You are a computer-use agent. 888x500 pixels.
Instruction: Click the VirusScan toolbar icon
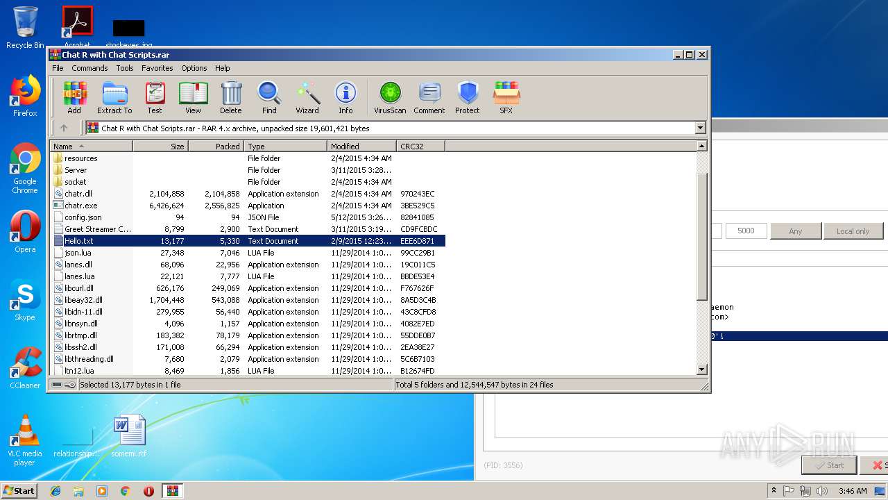(390, 97)
